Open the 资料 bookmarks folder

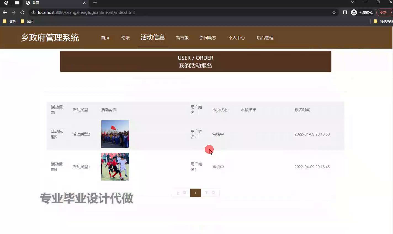point(9,21)
